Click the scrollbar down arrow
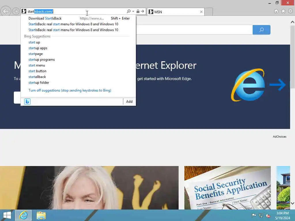The height and width of the screenshot is (221, 295). (x=292, y=203)
